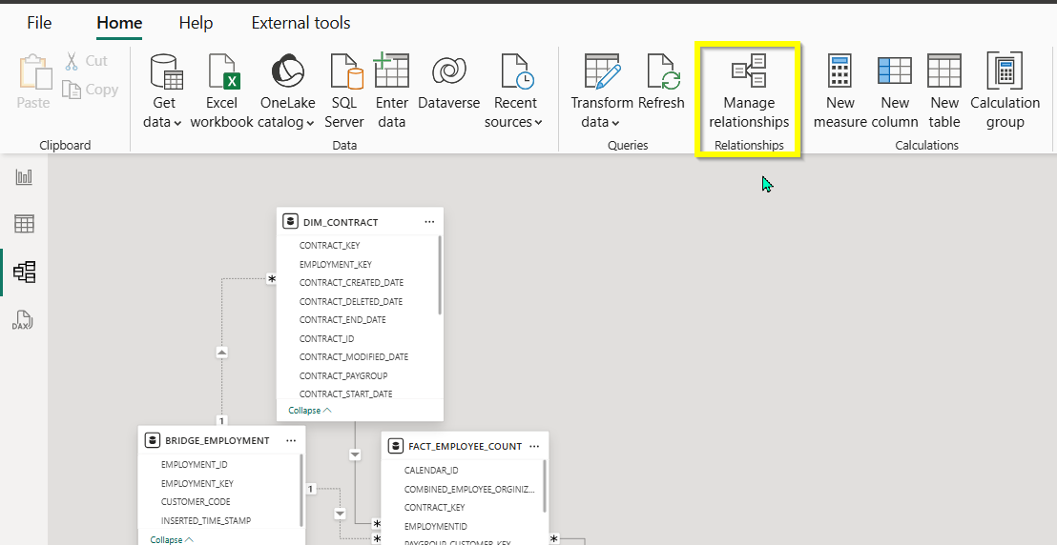This screenshot has width=1057, height=545.
Task: Switch to Report view in sidebar
Action: (24, 177)
